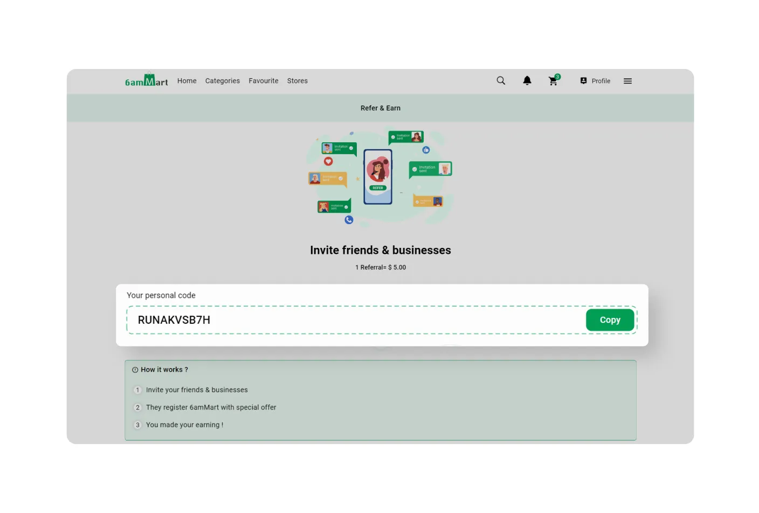Click the info icon beside How it works
The height and width of the screenshot is (513, 759).
click(x=135, y=370)
